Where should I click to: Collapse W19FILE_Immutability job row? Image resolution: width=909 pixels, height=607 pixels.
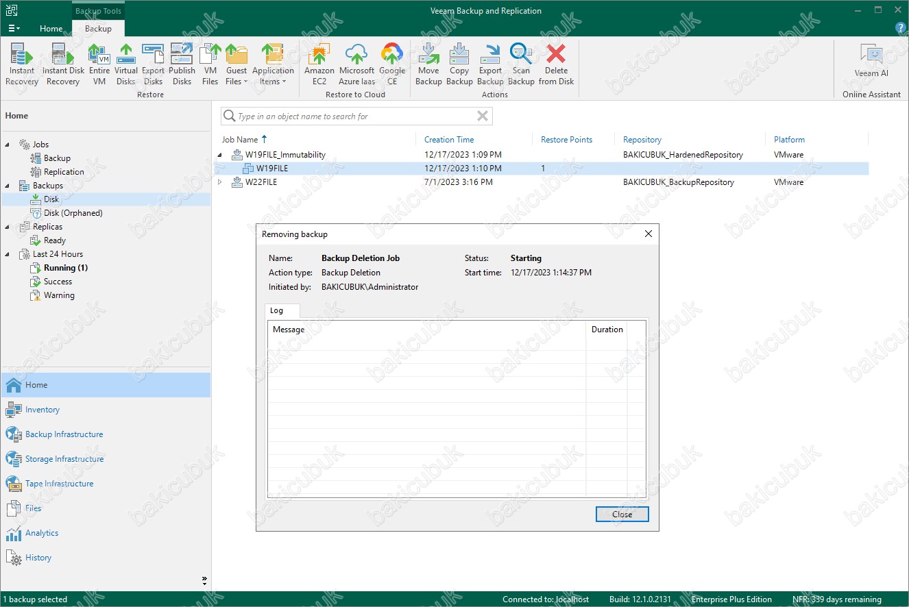(220, 155)
